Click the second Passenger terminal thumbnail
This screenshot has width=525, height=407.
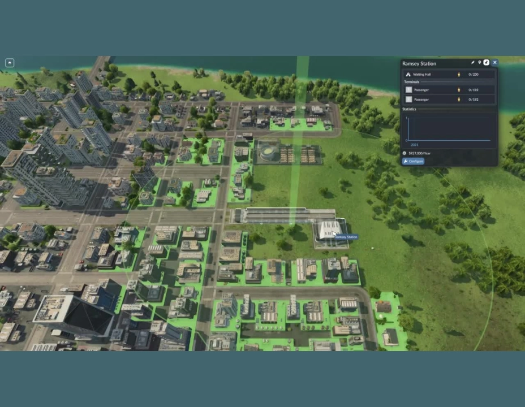tap(408, 99)
